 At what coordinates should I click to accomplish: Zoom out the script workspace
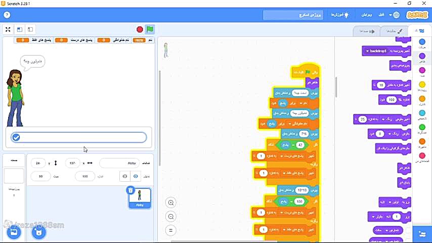(x=171, y=217)
